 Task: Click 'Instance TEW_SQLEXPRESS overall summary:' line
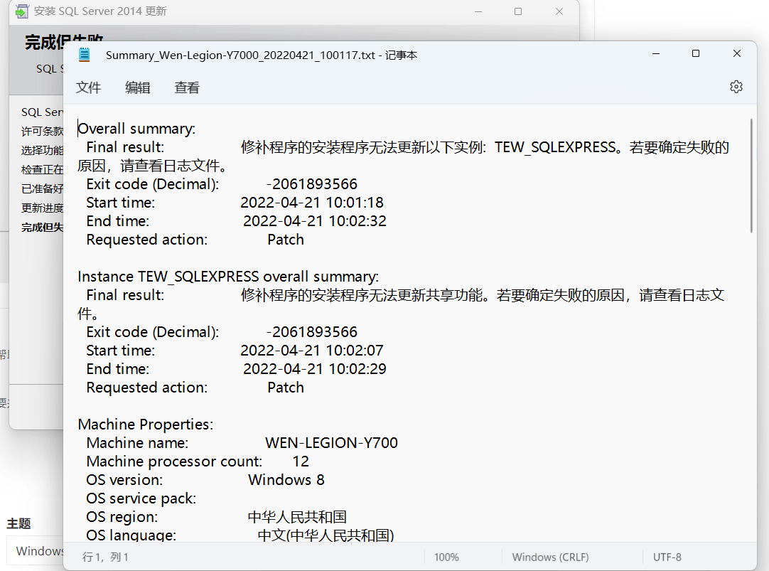[228, 277]
